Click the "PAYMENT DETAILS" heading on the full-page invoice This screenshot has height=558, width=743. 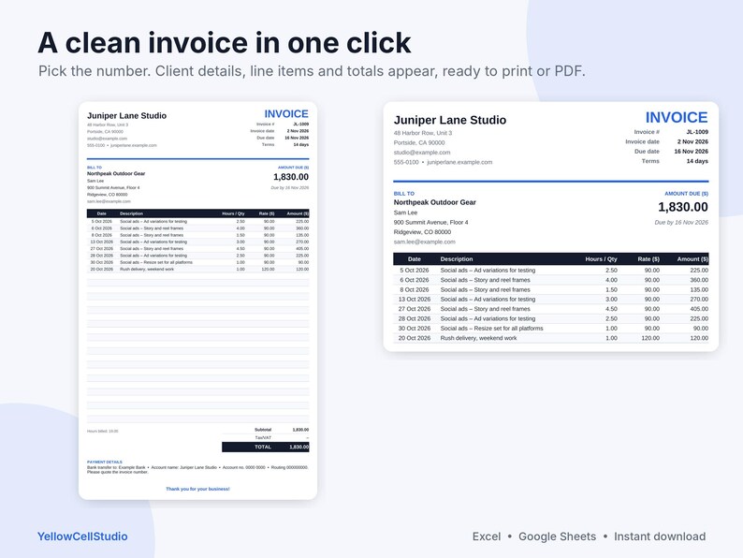105,462
